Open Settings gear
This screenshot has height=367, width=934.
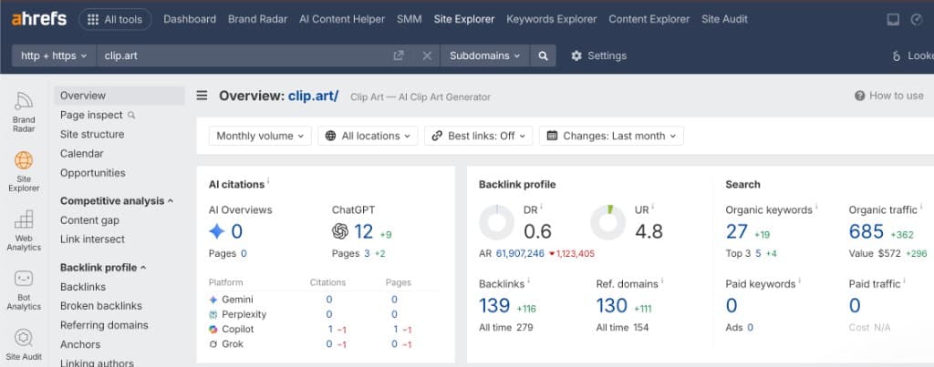(x=598, y=56)
